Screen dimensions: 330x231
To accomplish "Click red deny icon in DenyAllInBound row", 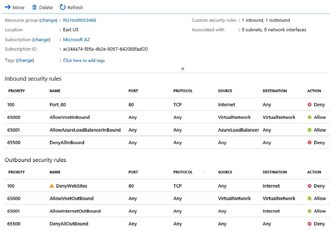I will pyautogui.click(x=309, y=143).
